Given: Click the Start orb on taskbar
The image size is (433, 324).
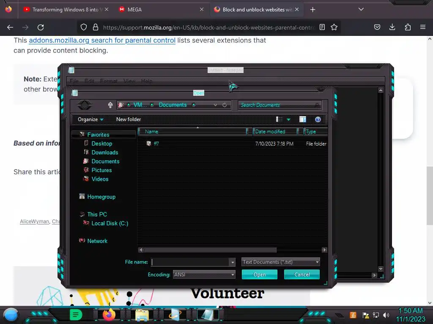Looking at the screenshot, I should (11, 315).
